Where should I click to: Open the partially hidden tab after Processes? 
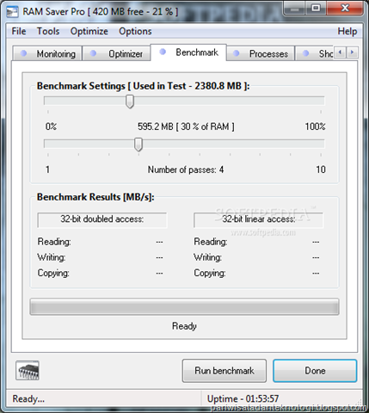point(315,53)
